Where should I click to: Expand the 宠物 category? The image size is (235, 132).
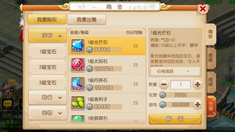(x=47, y=113)
